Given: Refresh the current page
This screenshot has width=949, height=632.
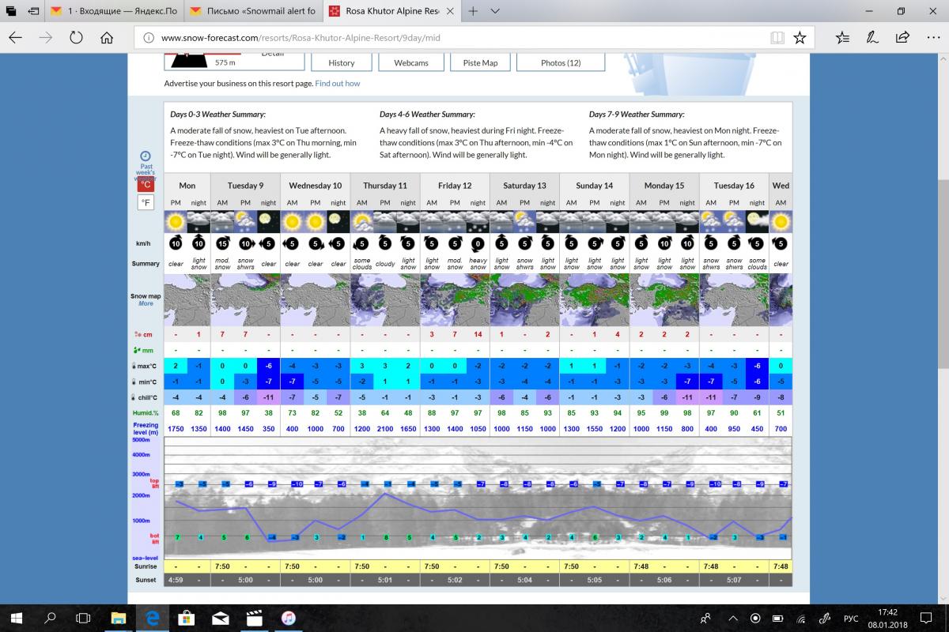Looking at the screenshot, I should click(77, 37).
